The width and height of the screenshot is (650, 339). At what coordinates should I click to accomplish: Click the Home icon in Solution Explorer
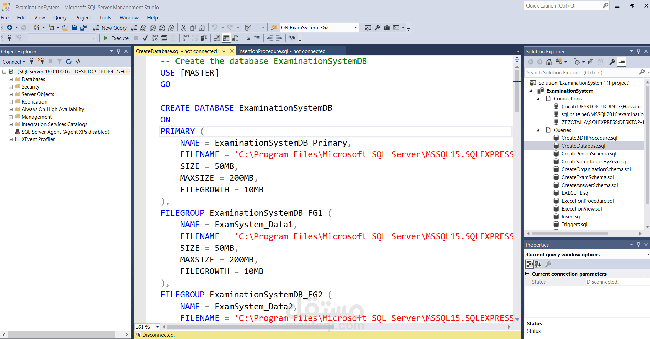549,62
